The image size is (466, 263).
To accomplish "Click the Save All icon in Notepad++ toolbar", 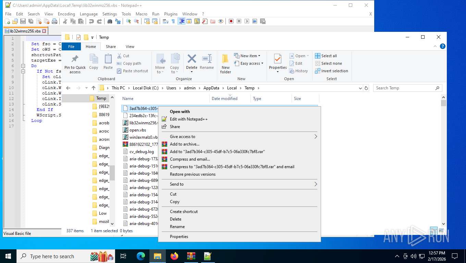I will click(30, 21).
